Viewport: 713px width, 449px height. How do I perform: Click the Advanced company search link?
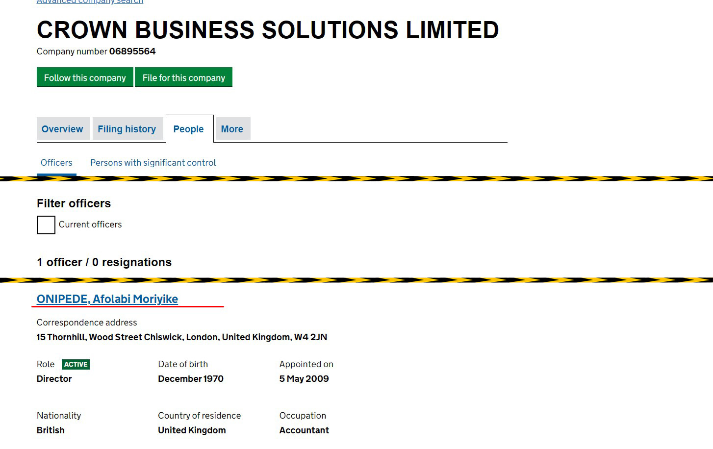(x=90, y=2)
